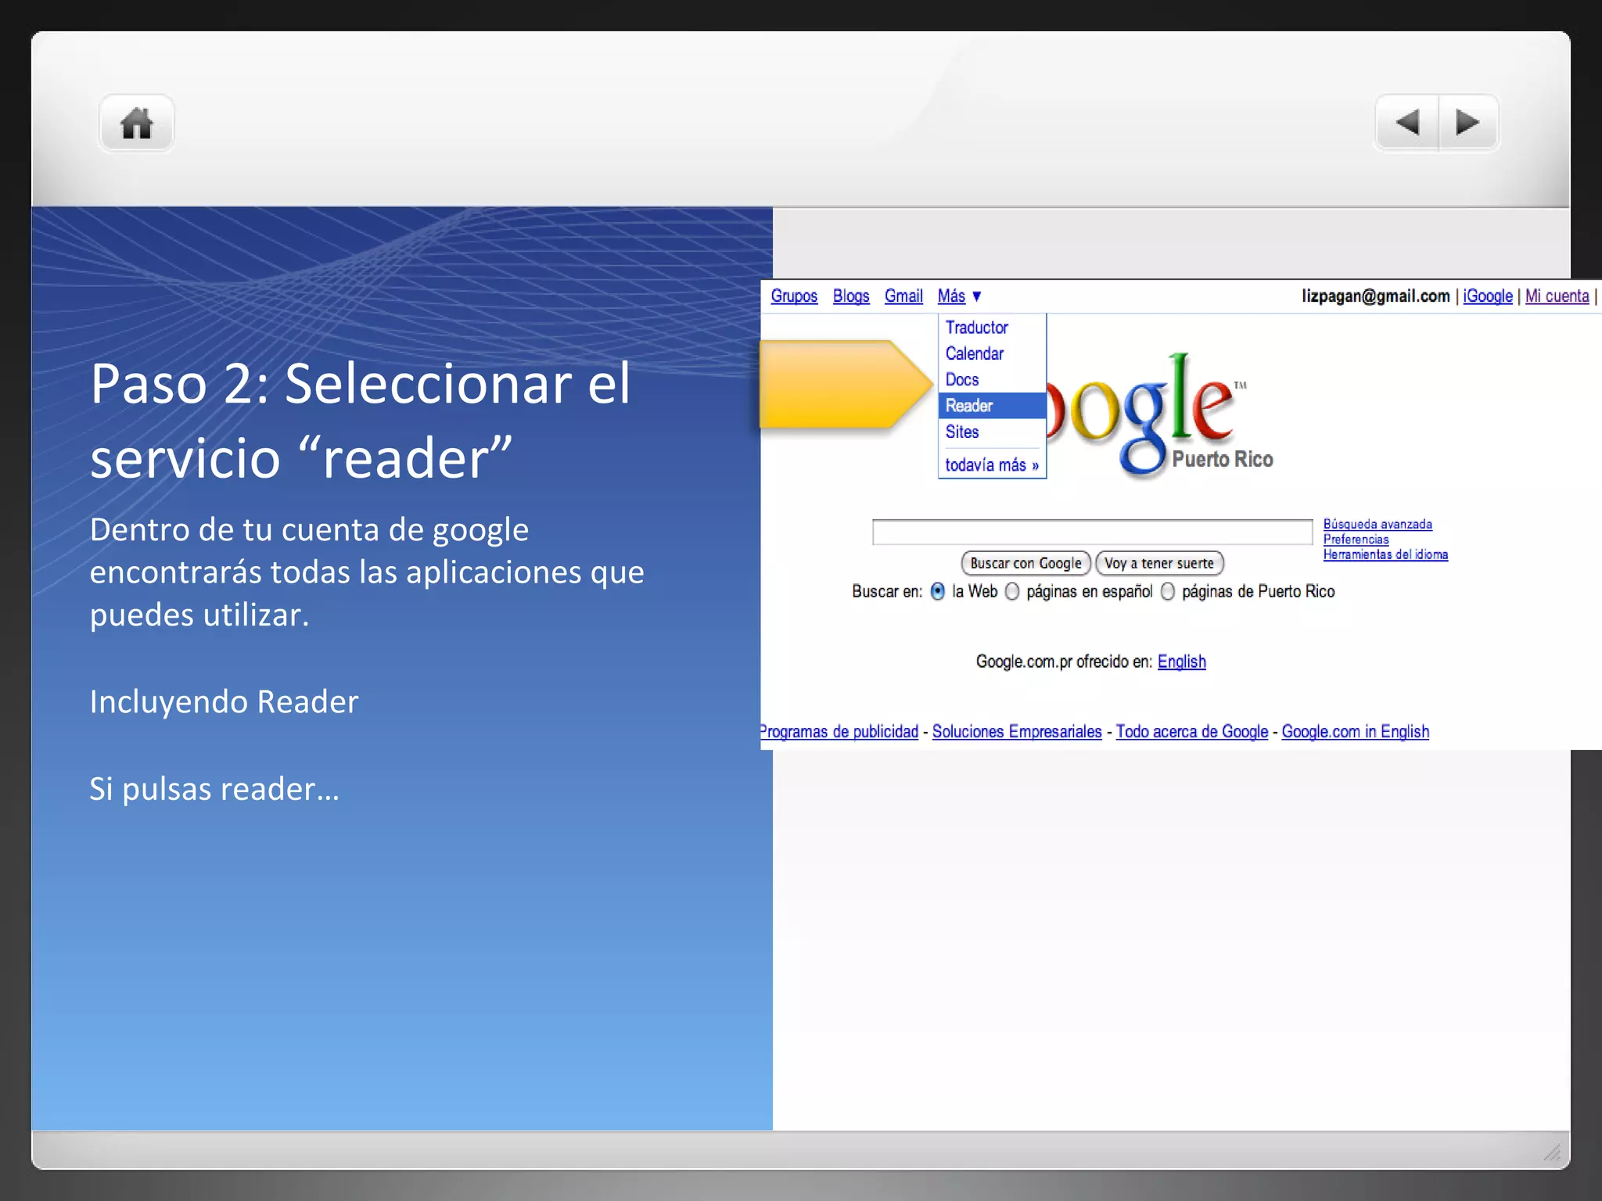Open the Blogs link
This screenshot has height=1201, width=1602.
pyautogui.click(x=851, y=296)
